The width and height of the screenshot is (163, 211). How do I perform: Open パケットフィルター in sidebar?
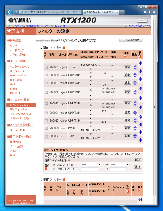(x=20, y=105)
